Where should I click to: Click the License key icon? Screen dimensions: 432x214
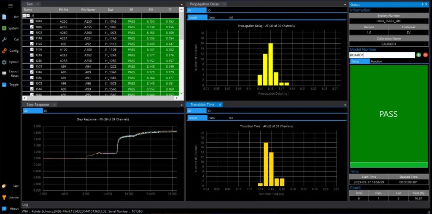point(4,197)
